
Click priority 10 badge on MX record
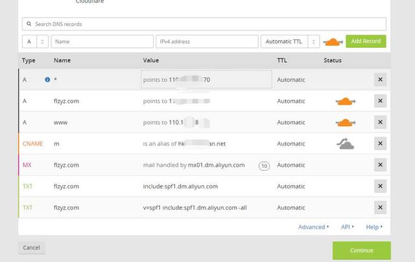pos(264,166)
